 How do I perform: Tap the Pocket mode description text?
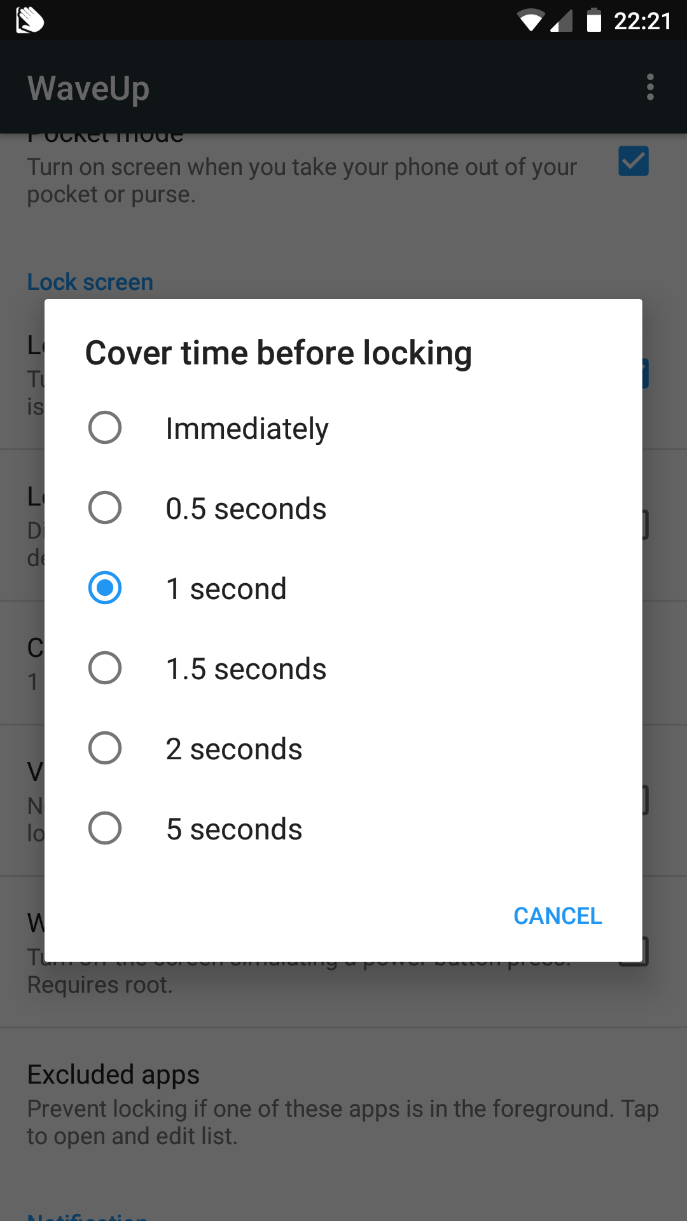coord(302,181)
